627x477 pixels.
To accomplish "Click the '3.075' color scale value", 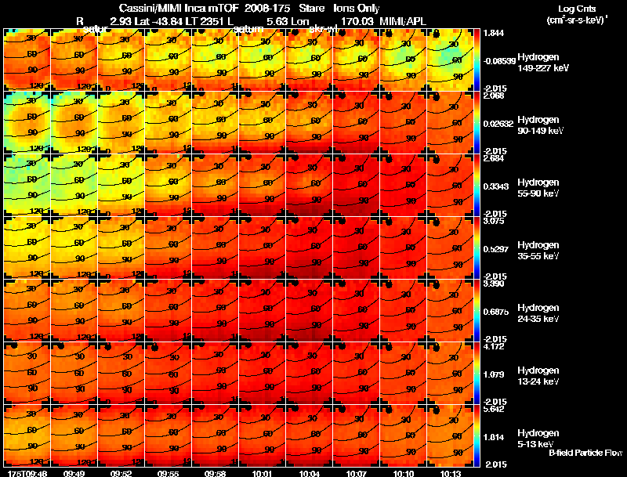I will tap(494, 221).
